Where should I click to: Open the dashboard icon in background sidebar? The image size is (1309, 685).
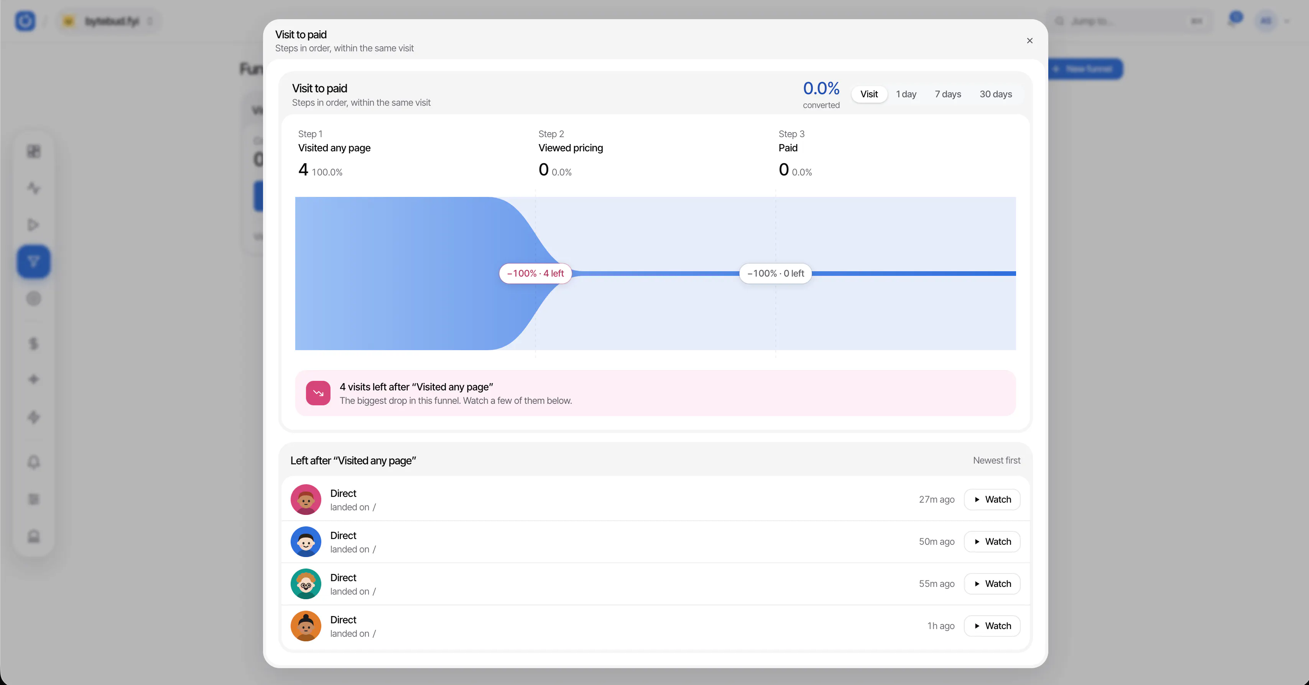(x=33, y=151)
